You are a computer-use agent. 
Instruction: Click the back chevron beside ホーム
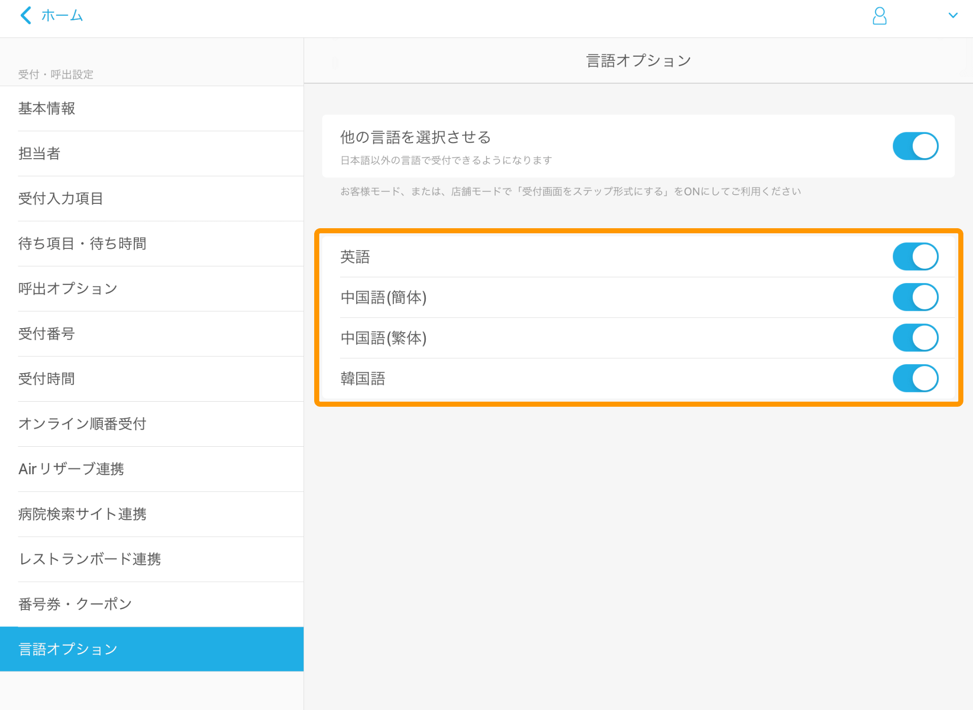26,15
